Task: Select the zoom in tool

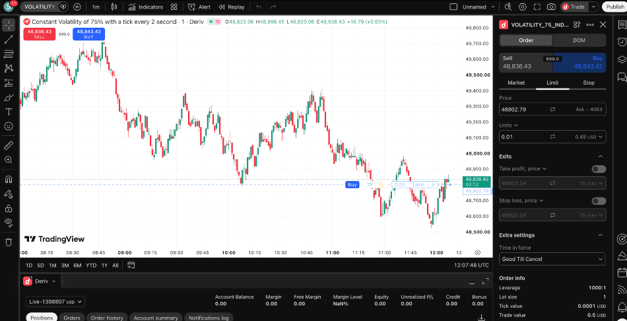Action: coord(9,160)
